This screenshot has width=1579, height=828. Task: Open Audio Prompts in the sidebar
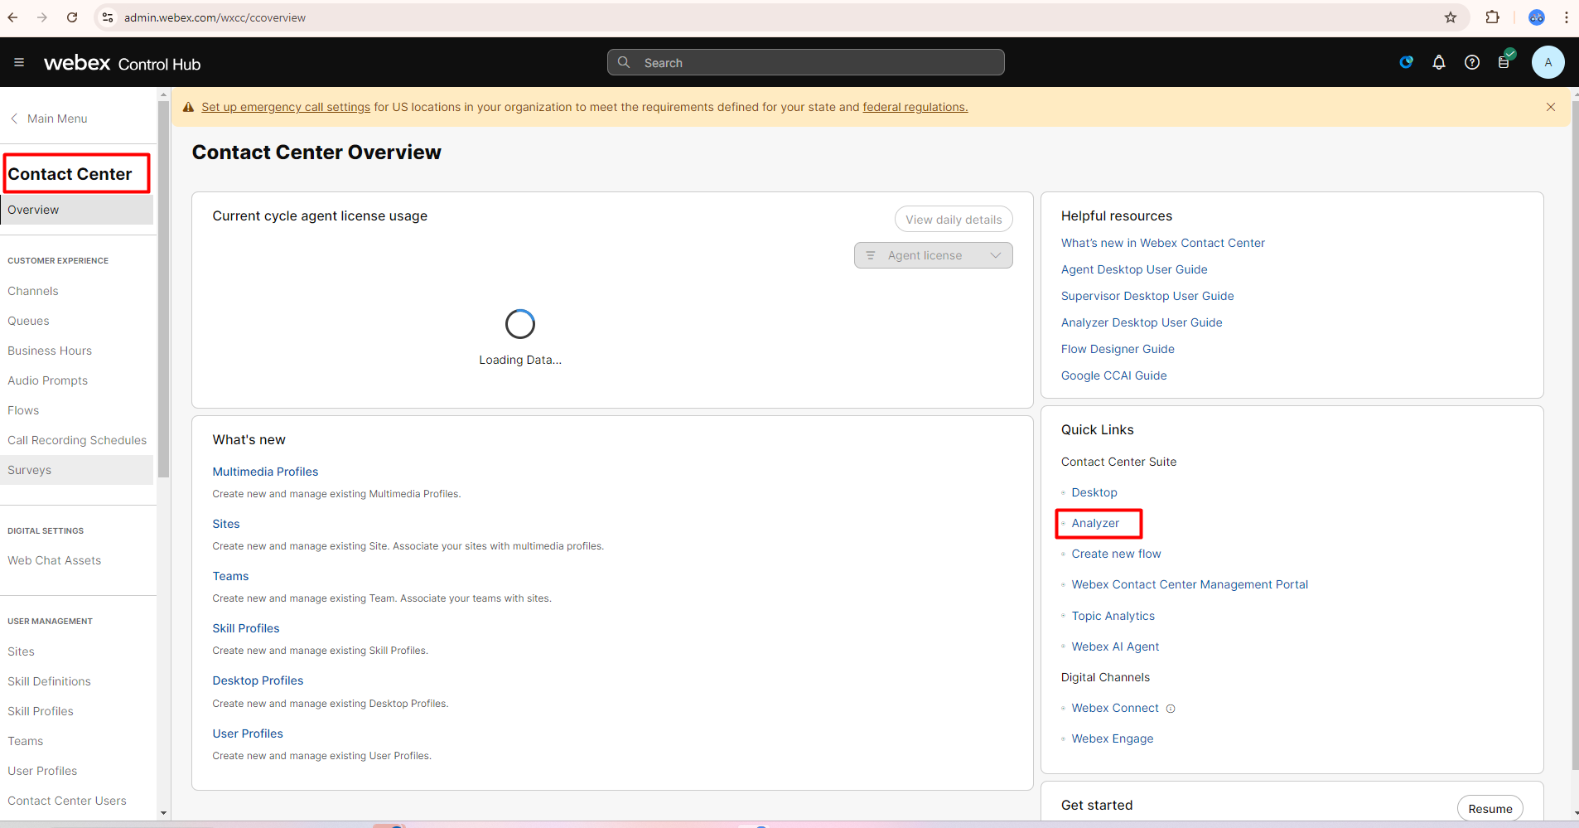(x=47, y=380)
